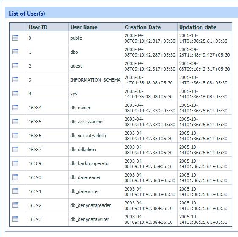
Task: Click the table icon in the db_datawriter row
Action: [x=15, y=191]
